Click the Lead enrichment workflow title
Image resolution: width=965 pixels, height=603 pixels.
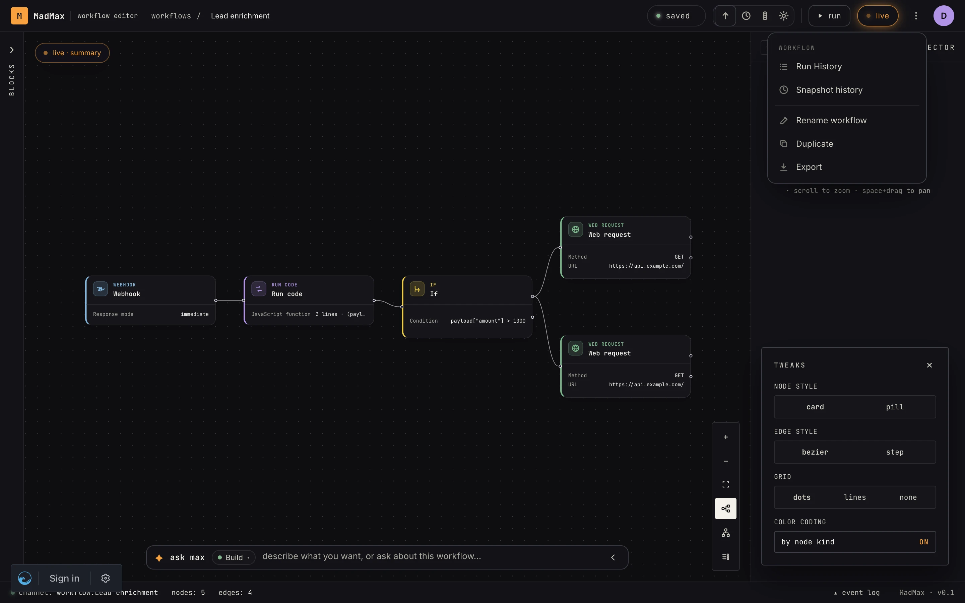240,16
